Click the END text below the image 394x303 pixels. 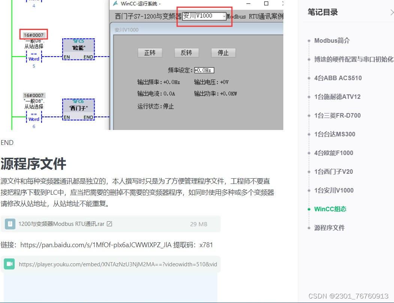click(x=7, y=142)
